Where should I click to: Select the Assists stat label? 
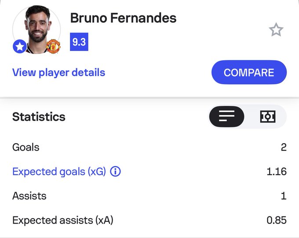pos(29,196)
